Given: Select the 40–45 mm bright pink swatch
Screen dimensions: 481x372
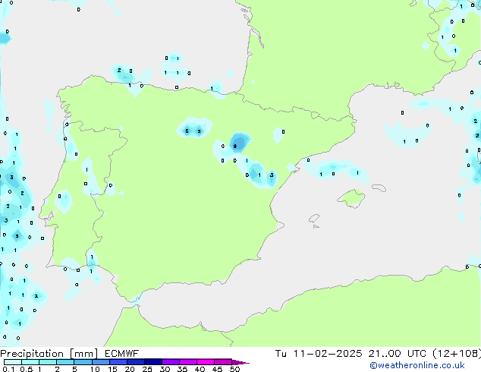Looking at the screenshot, I should click(x=206, y=362).
